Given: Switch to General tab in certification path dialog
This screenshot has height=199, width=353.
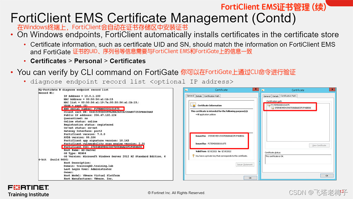Looking at the screenshot, I should [x=267, y=96].
